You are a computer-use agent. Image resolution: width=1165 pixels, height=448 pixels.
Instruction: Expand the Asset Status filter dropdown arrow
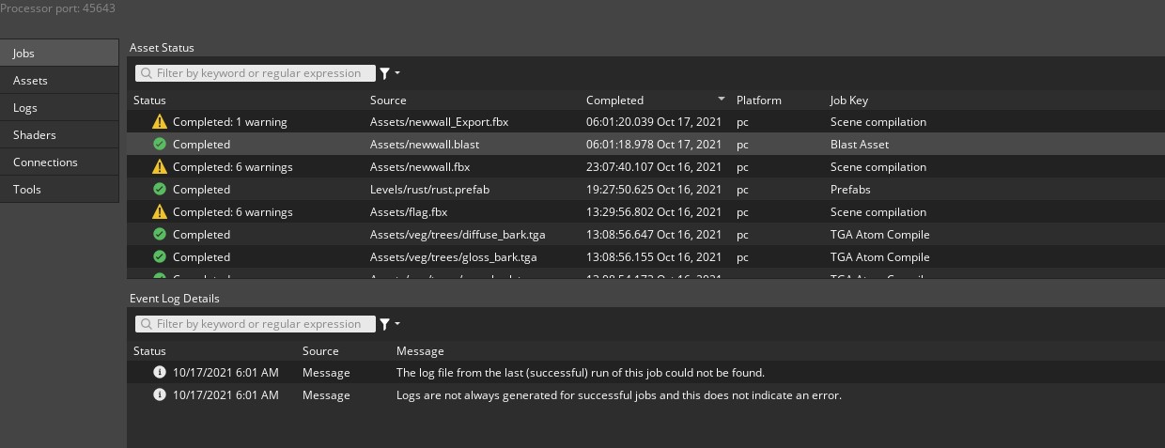(x=397, y=73)
